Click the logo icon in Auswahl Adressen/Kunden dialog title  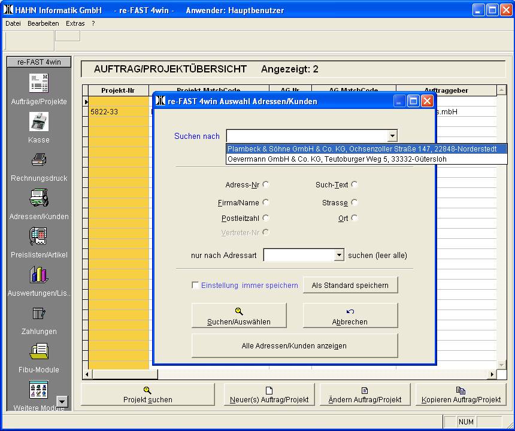(x=160, y=101)
